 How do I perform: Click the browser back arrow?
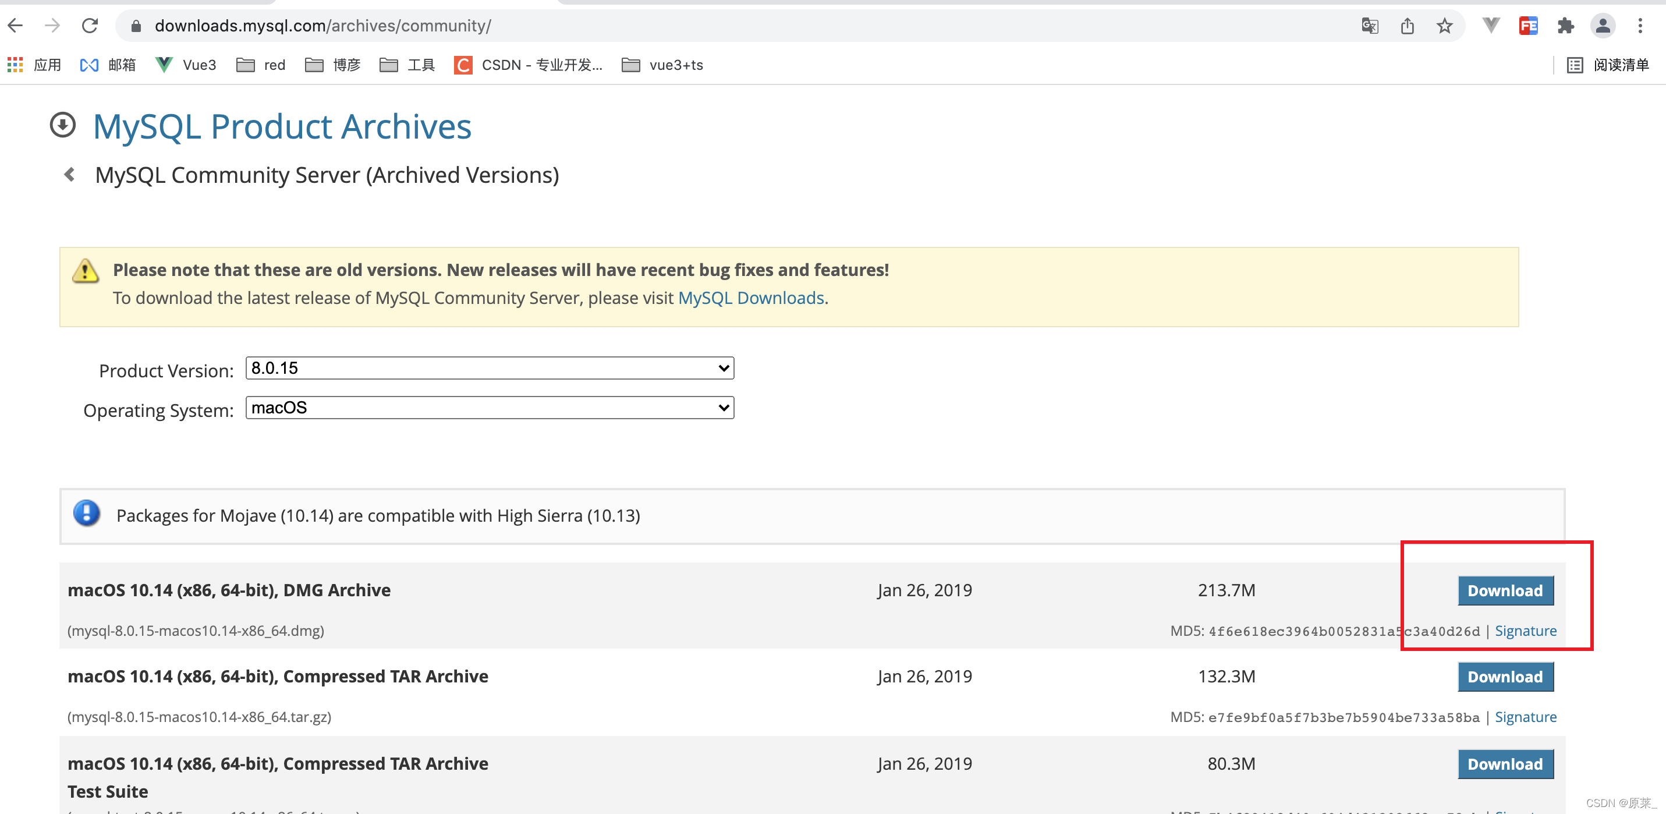click(x=16, y=26)
